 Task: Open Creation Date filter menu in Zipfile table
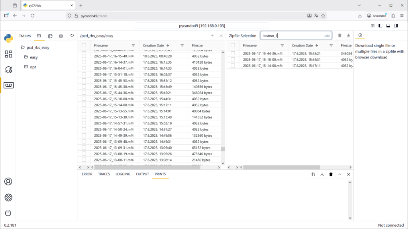(331, 45)
